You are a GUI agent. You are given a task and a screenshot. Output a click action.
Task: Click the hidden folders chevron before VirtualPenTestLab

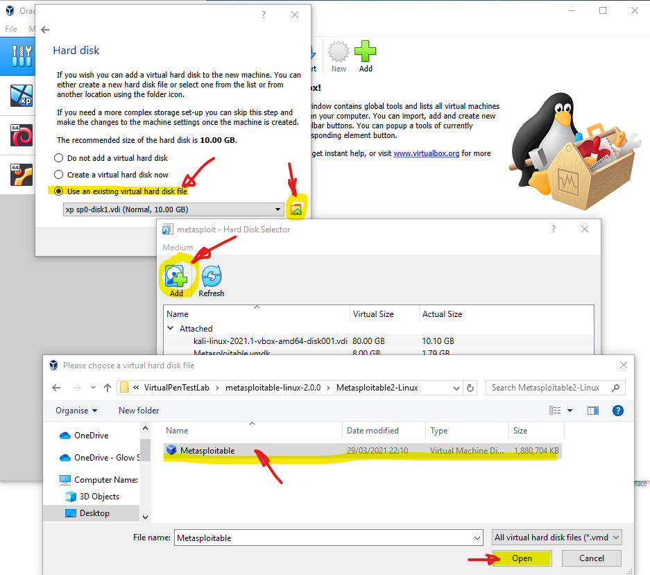(135, 388)
